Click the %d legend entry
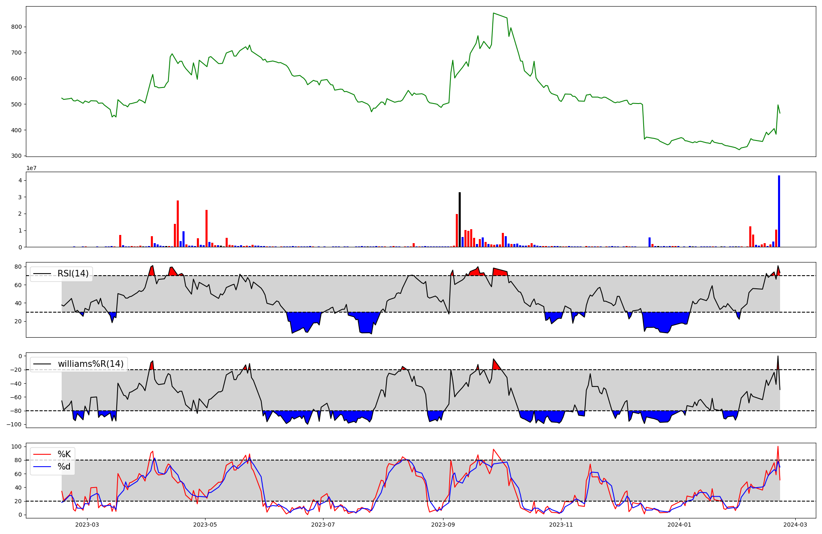Image resolution: width=822 pixels, height=534 pixels. pyautogui.click(x=64, y=467)
